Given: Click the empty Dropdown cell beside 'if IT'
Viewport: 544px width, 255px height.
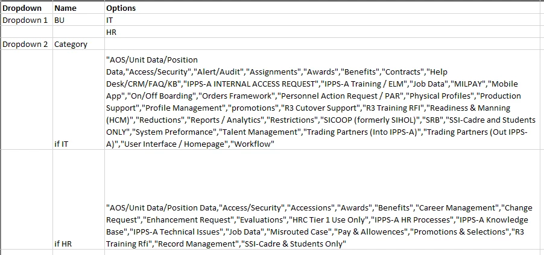Looking at the screenshot, I should 27,100.
